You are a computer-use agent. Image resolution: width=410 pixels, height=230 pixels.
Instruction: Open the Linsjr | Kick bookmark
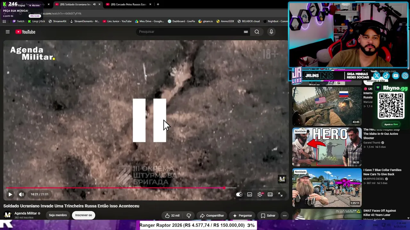pyautogui.click(x=36, y=21)
